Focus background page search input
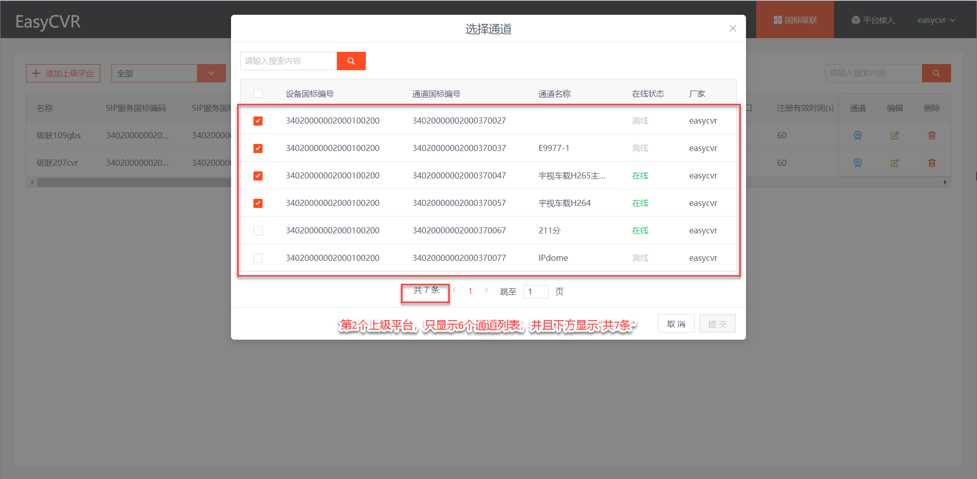 tap(874, 73)
